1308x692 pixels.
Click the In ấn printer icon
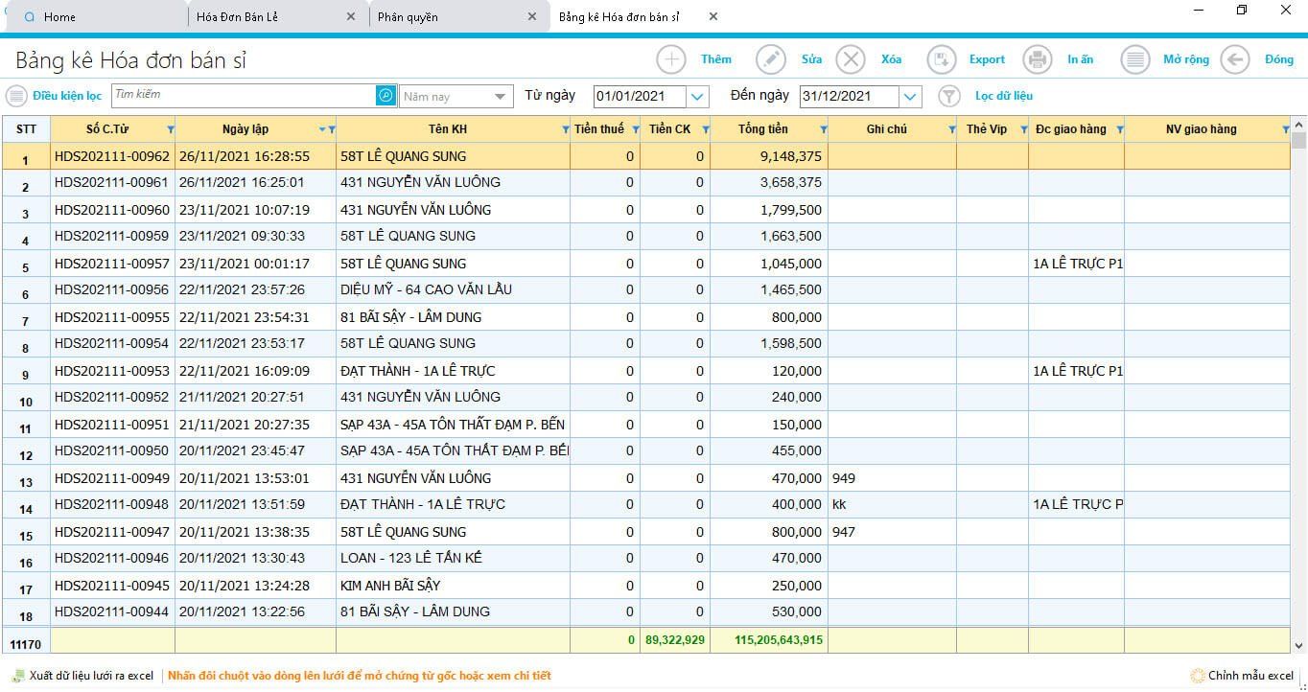coord(1038,59)
